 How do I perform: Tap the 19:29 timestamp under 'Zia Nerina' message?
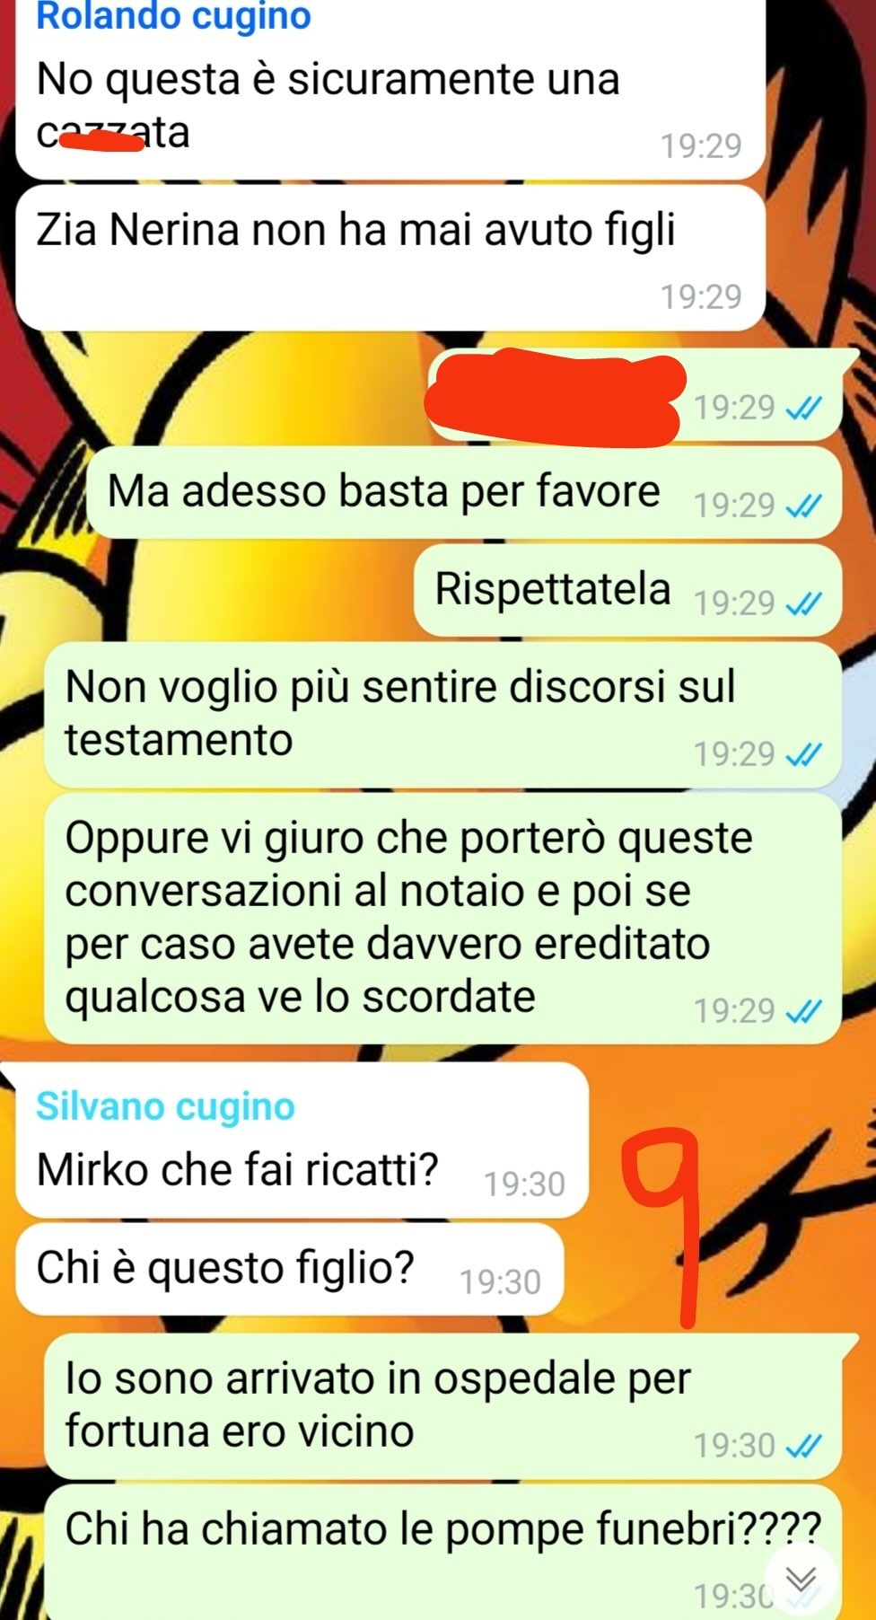tap(701, 296)
